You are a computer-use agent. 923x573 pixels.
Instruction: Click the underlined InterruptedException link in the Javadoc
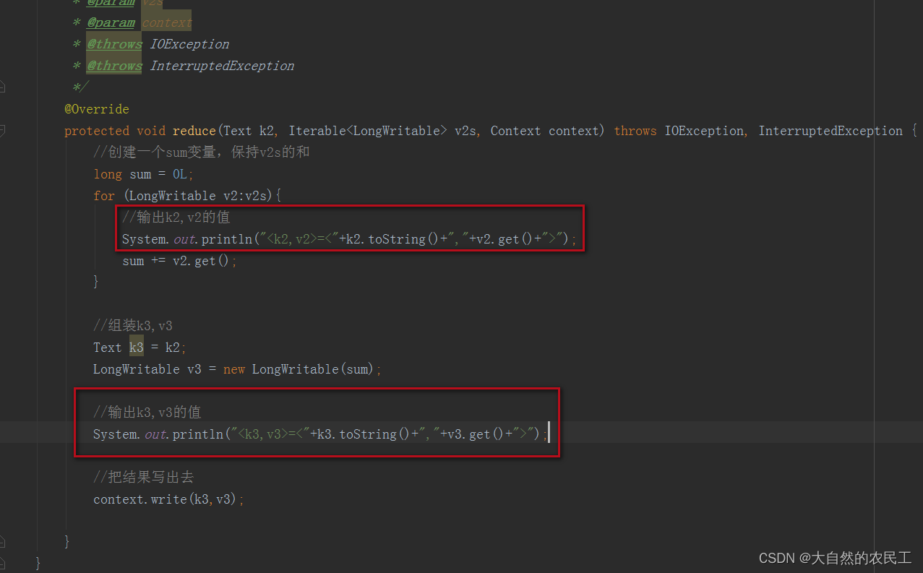pyautogui.click(x=222, y=66)
